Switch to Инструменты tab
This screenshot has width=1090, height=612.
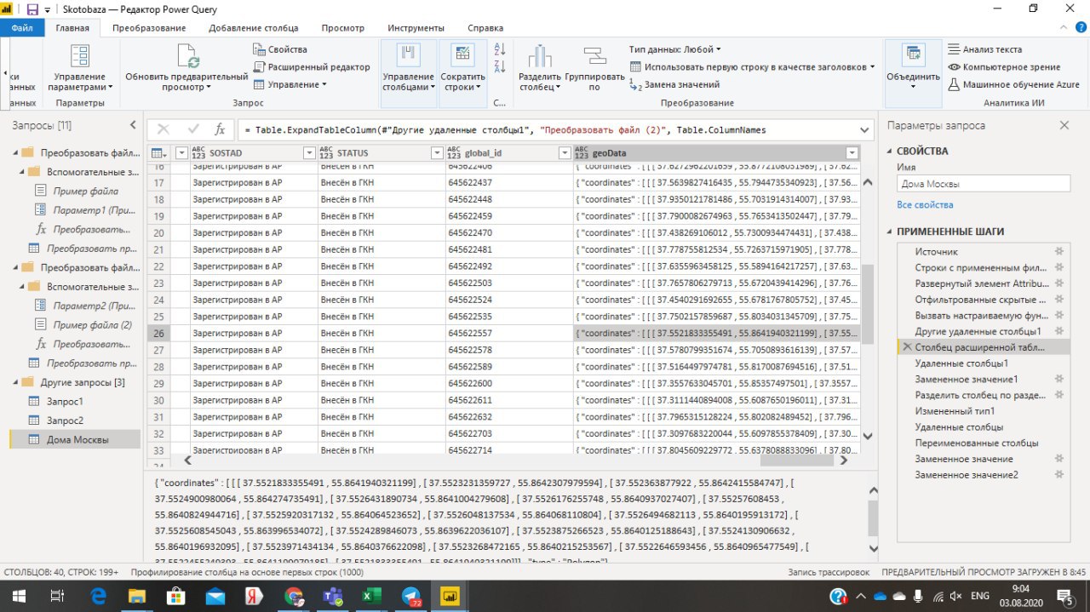pyautogui.click(x=416, y=28)
